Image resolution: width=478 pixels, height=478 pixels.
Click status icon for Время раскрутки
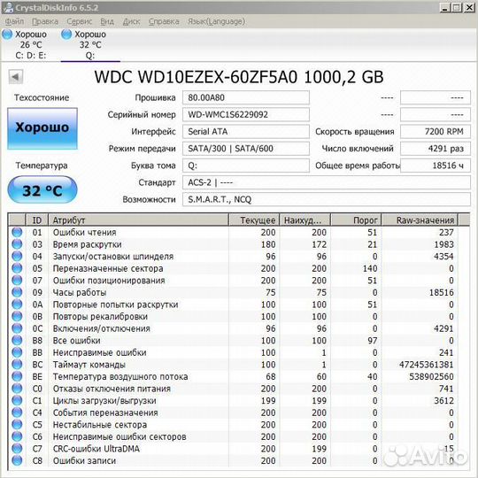17,244
